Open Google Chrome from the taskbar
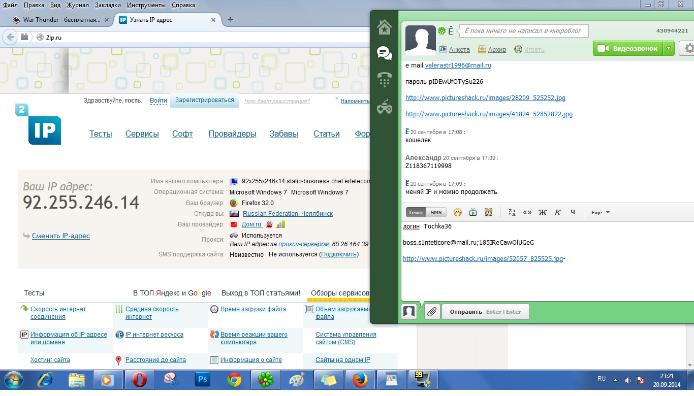The width and height of the screenshot is (694, 396). click(234, 380)
